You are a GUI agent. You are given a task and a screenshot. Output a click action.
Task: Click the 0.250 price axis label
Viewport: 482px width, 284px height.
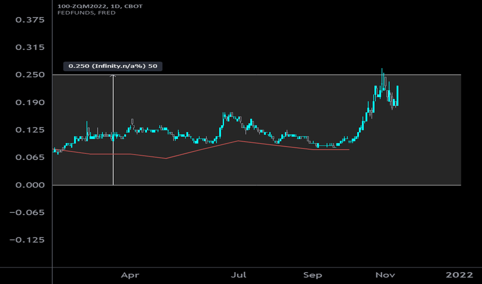(x=30, y=74)
